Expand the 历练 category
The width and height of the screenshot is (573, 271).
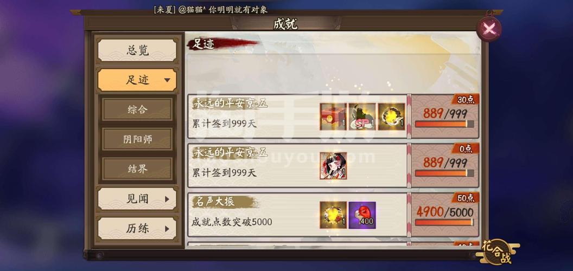tap(137, 229)
